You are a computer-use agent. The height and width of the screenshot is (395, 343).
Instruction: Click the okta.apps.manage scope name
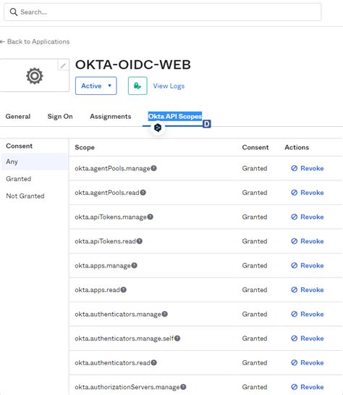tap(103, 265)
